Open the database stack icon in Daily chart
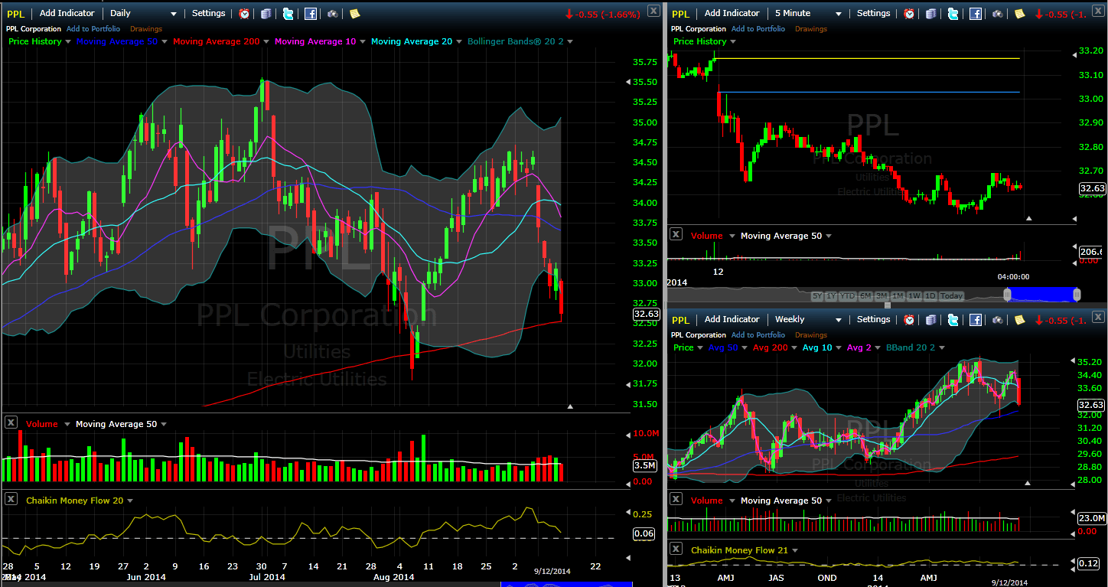This screenshot has width=1108, height=587. [x=266, y=13]
